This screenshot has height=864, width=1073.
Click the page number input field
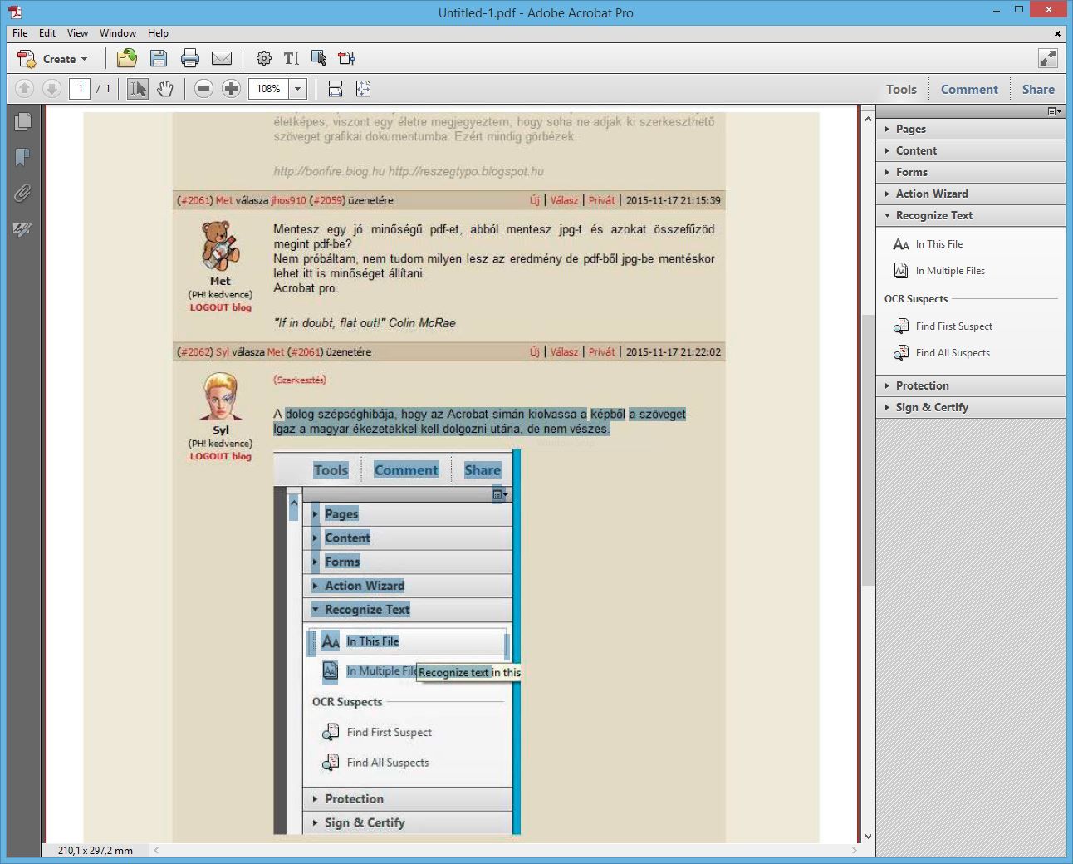click(80, 88)
